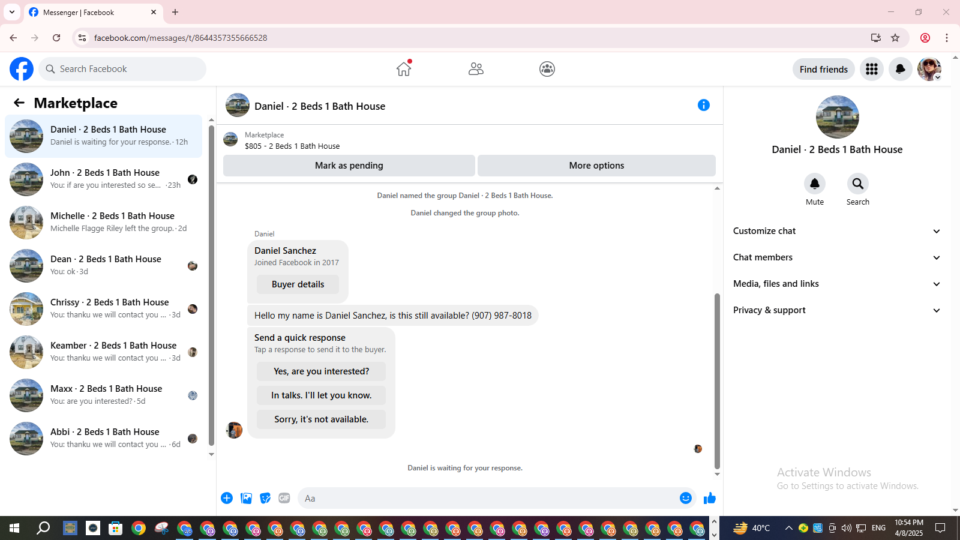Image resolution: width=960 pixels, height=540 pixels.
Task: Open the weather 40°C taskbar widget
Action: click(x=751, y=528)
